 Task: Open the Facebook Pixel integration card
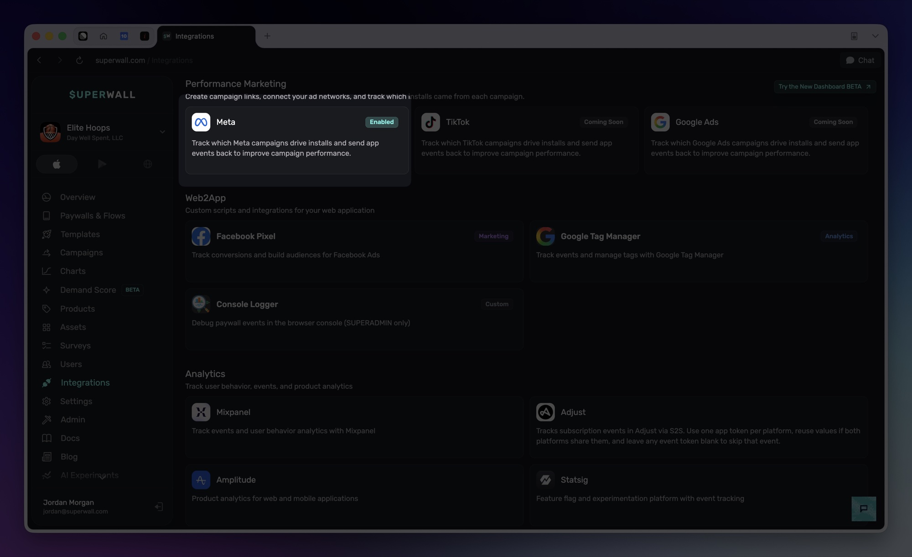[354, 252]
